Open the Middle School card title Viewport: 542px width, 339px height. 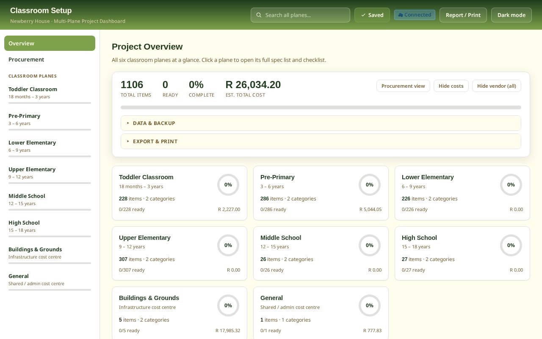281,238
